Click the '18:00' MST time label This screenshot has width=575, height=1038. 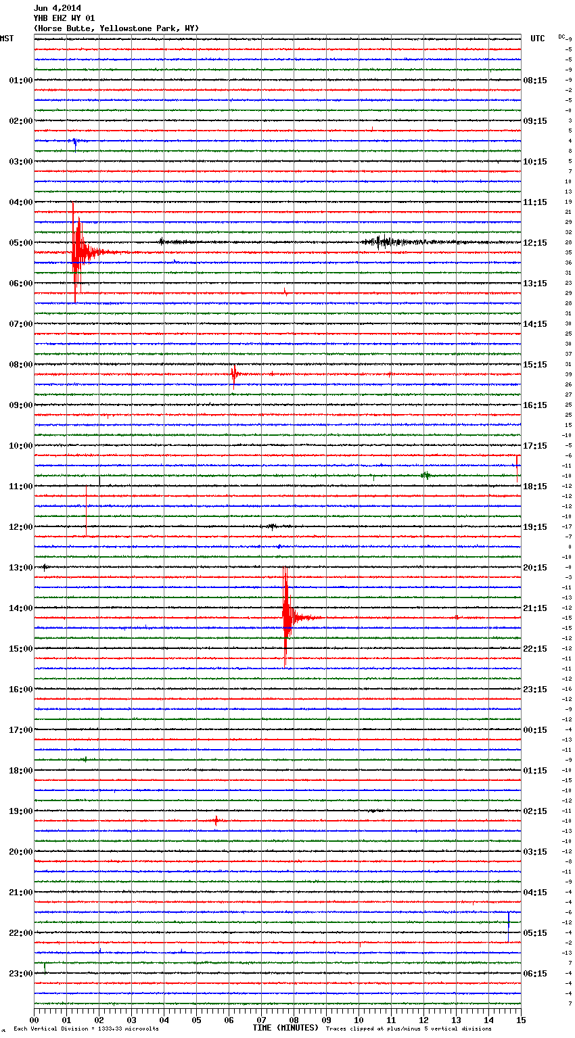point(20,771)
